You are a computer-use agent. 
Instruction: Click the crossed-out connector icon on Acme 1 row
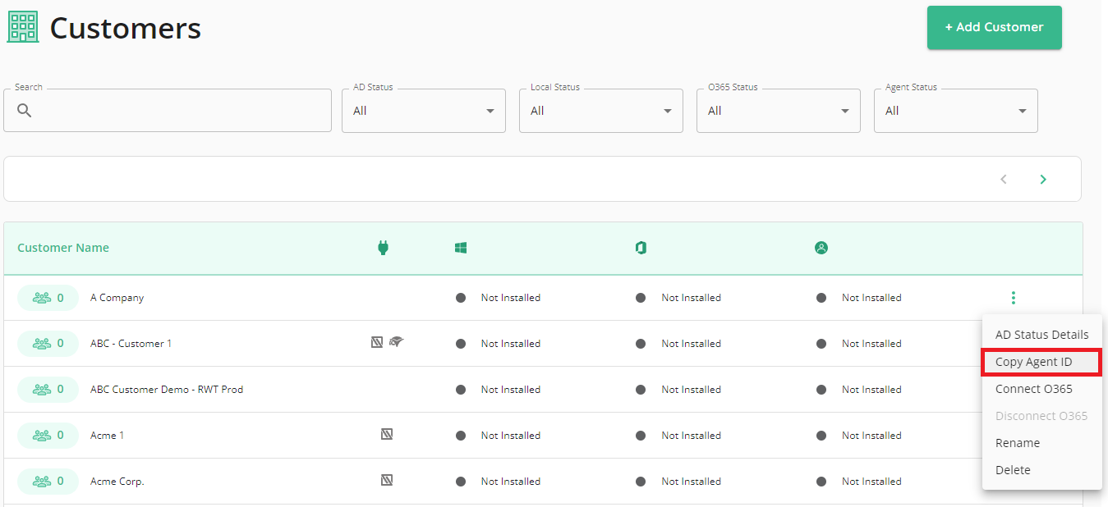click(386, 434)
